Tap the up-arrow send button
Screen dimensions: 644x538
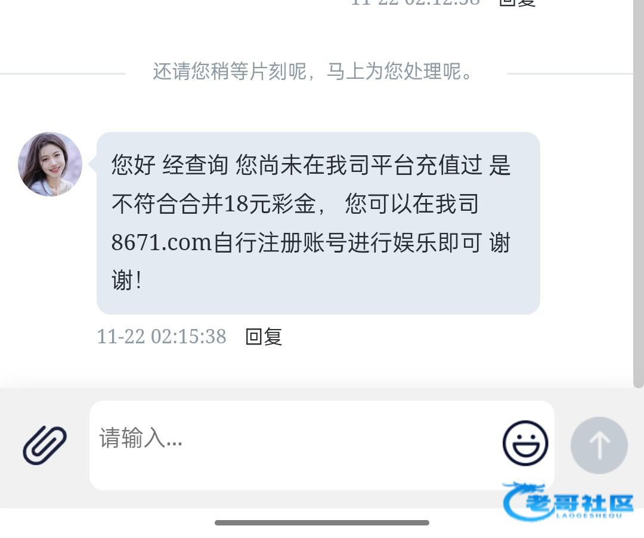(599, 445)
